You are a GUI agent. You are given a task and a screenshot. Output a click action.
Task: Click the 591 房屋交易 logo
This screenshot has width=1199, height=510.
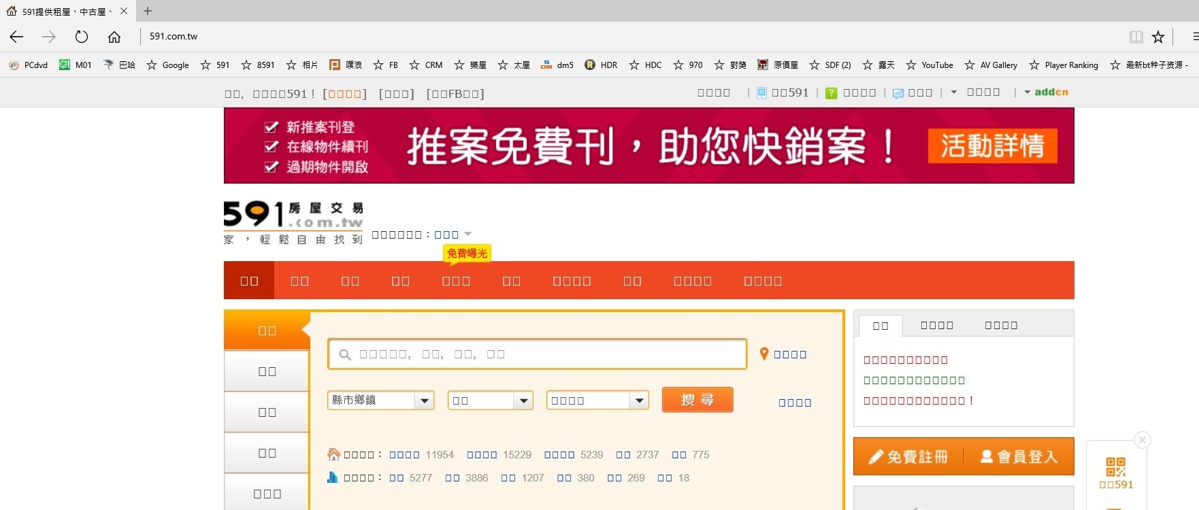(x=293, y=222)
